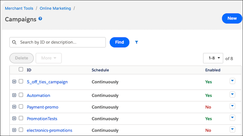Open action dropdown for Payment-promo row
243x136 pixels.
coord(232,106)
